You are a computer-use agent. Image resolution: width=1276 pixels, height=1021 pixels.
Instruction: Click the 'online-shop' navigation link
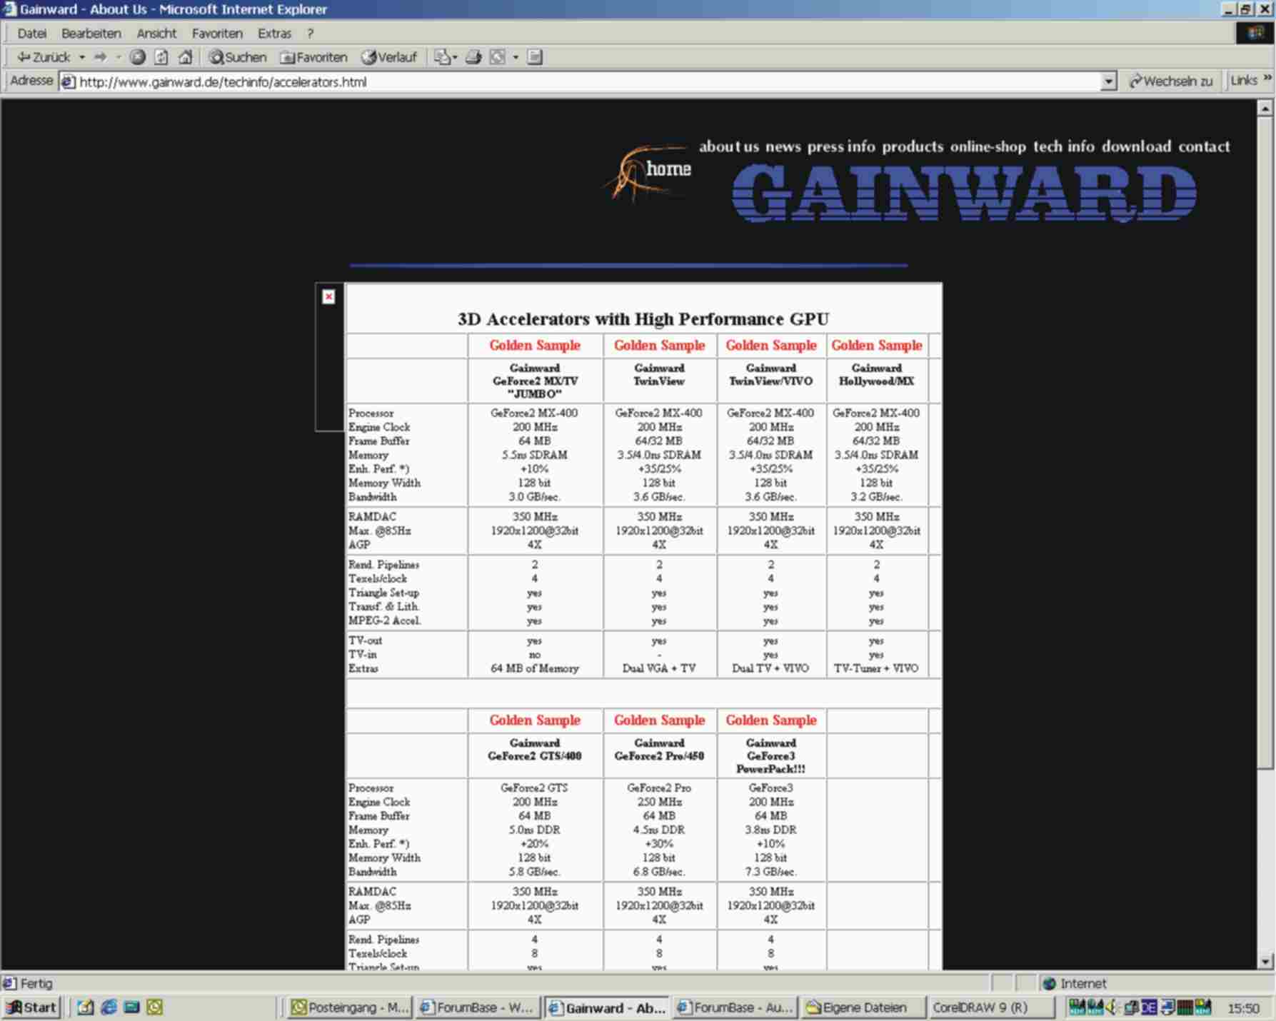point(988,146)
